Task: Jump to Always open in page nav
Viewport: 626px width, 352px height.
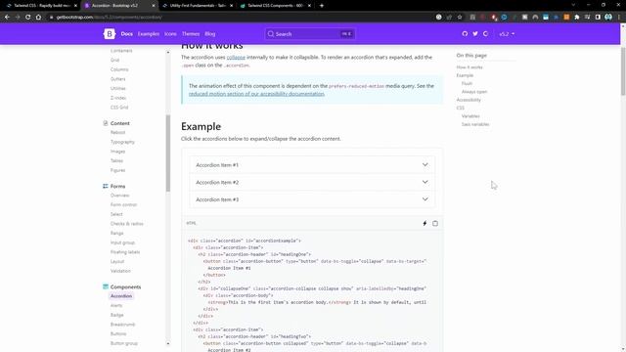Action: 474,92
